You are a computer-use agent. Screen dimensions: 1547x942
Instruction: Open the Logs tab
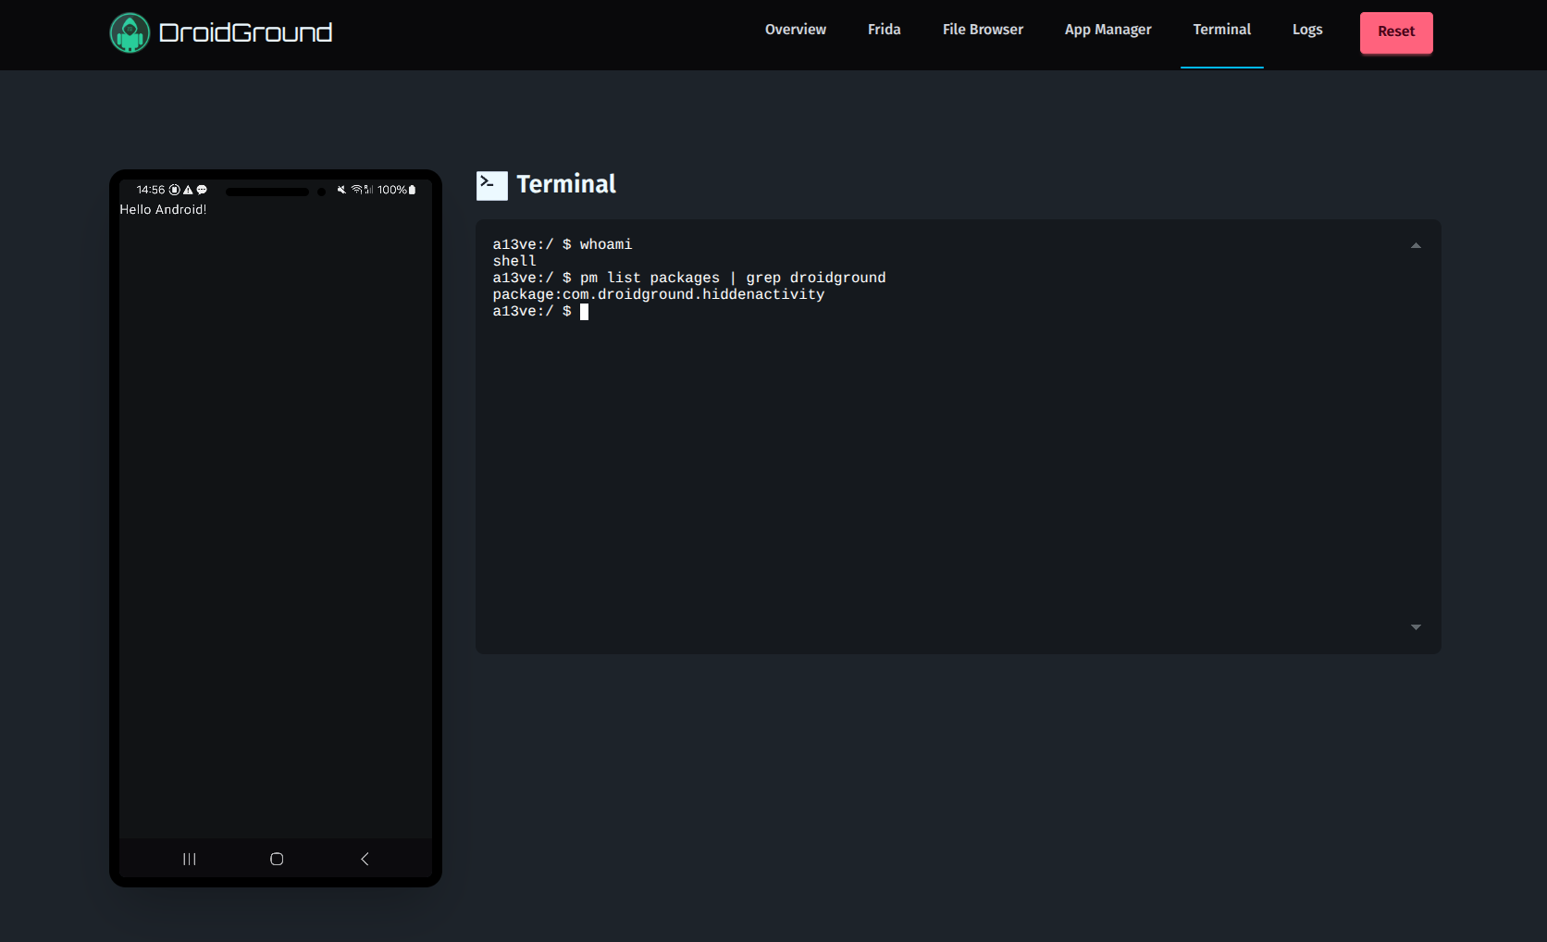tap(1307, 30)
